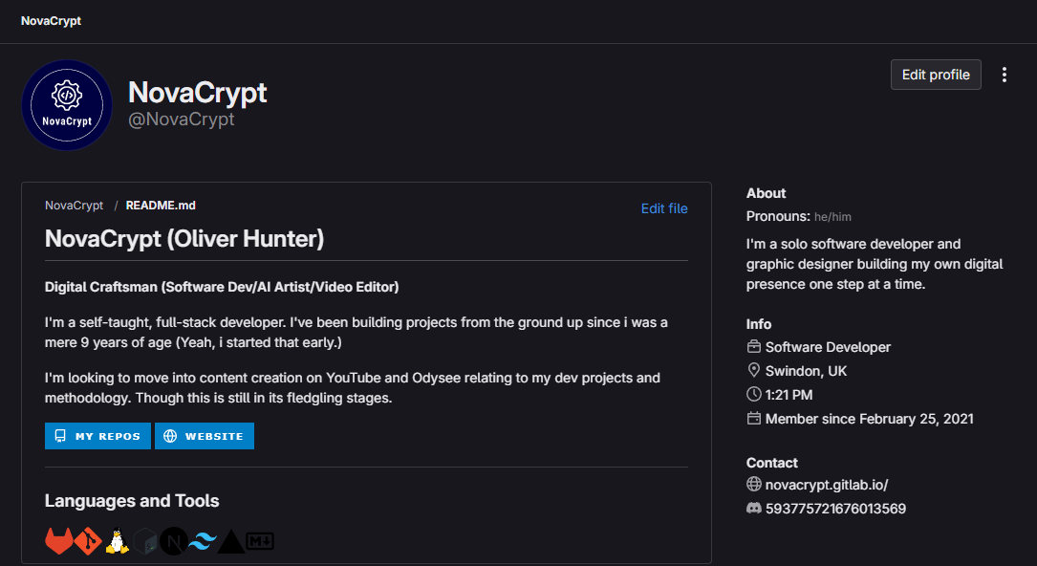This screenshot has height=566, width=1037.
Task: Open the three-dot options menu
Action: [1004, 74]
